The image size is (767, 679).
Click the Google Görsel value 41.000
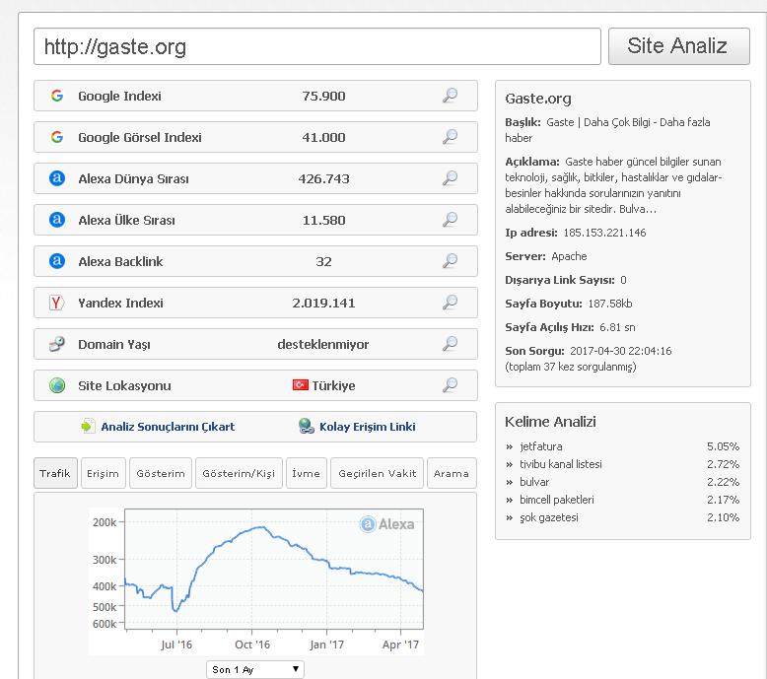tap(323, 137)
